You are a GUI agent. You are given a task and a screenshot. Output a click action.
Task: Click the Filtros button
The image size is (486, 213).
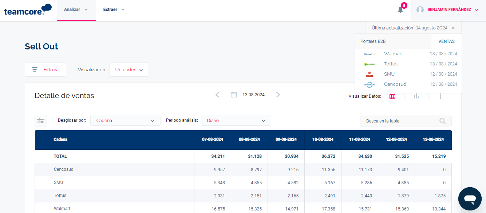pos(46,70)
